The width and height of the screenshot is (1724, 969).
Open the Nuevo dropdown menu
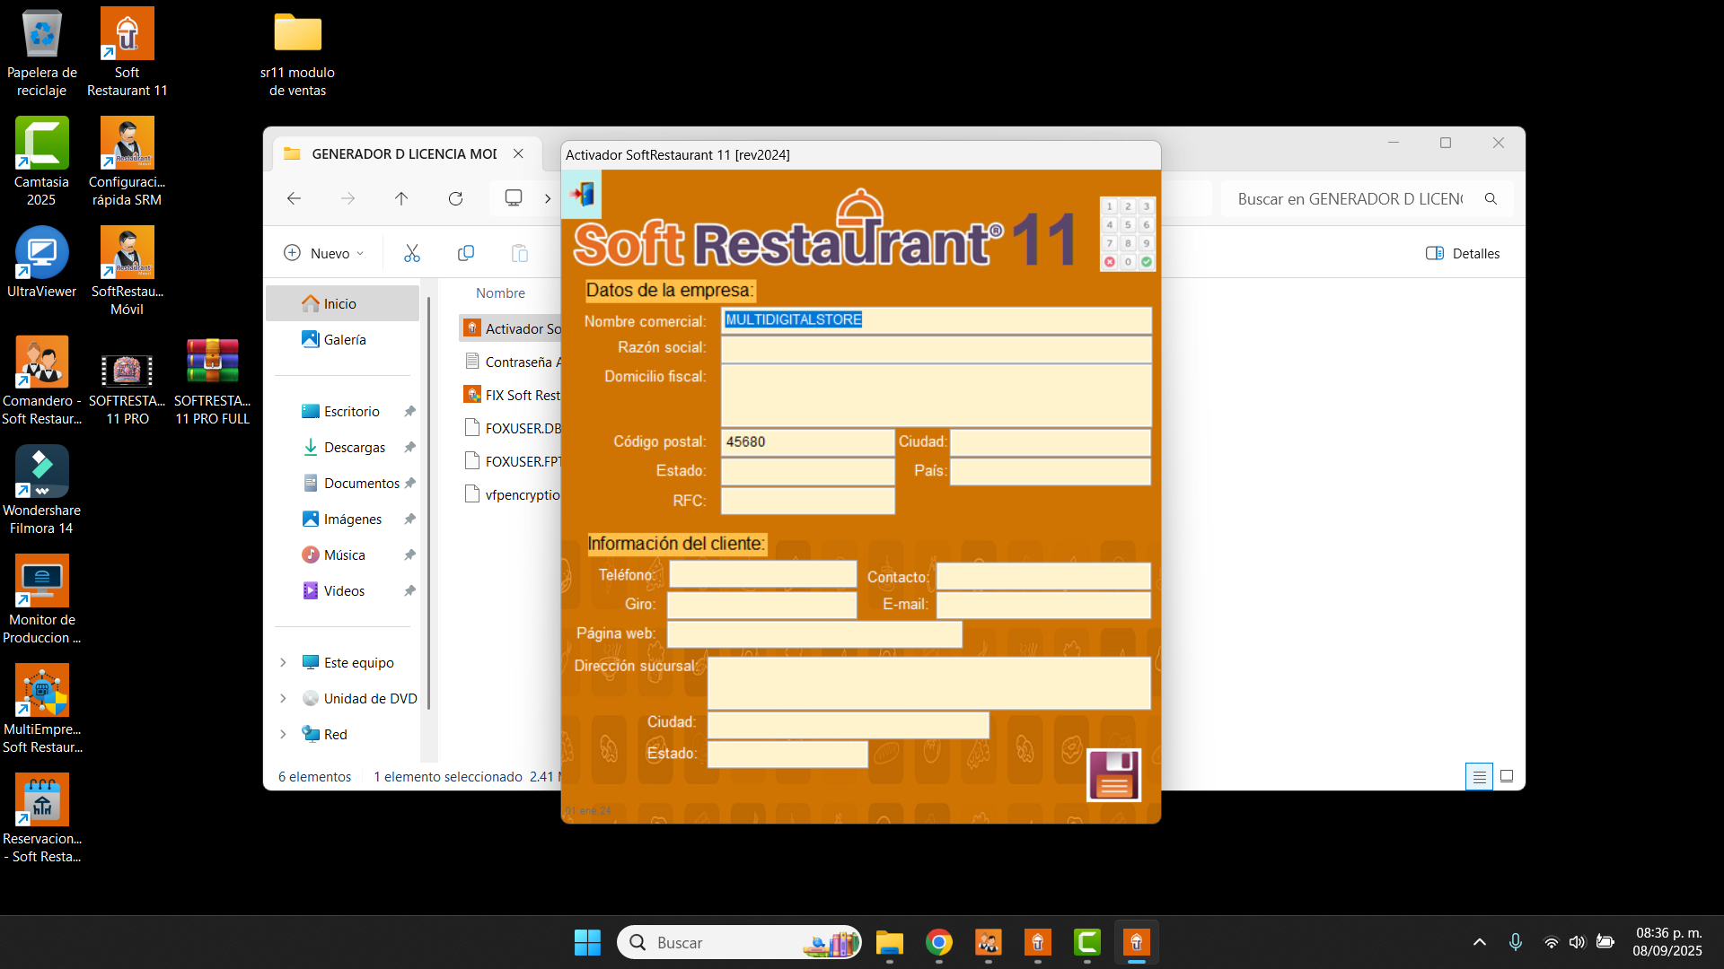click(x=323, y=254)
